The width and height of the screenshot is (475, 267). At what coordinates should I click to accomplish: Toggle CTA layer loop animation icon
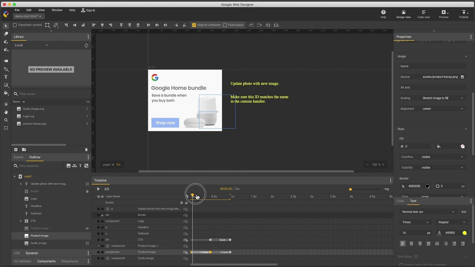[x=186, y=240]
